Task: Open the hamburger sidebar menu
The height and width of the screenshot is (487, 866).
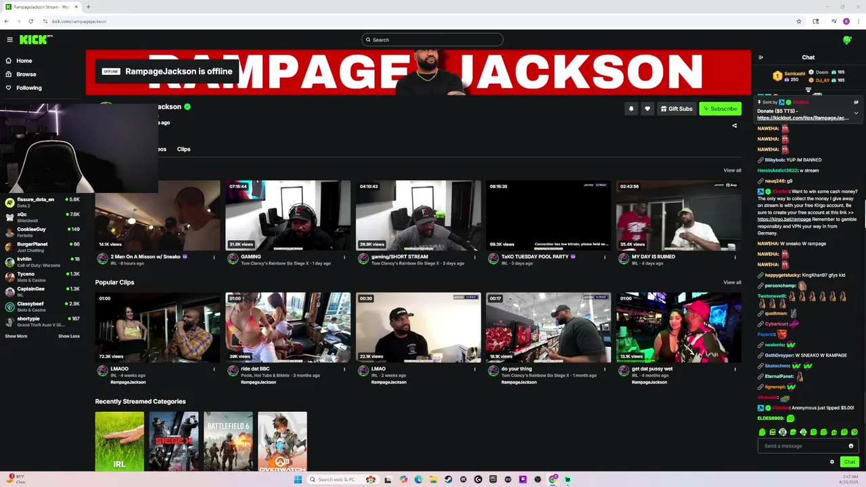Action: point(9,40)
